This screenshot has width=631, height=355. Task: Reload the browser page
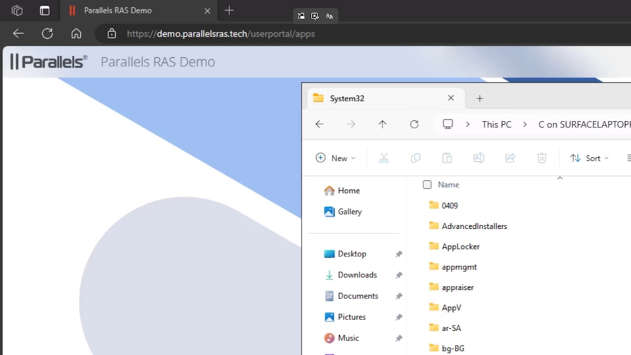pos(47,34)
